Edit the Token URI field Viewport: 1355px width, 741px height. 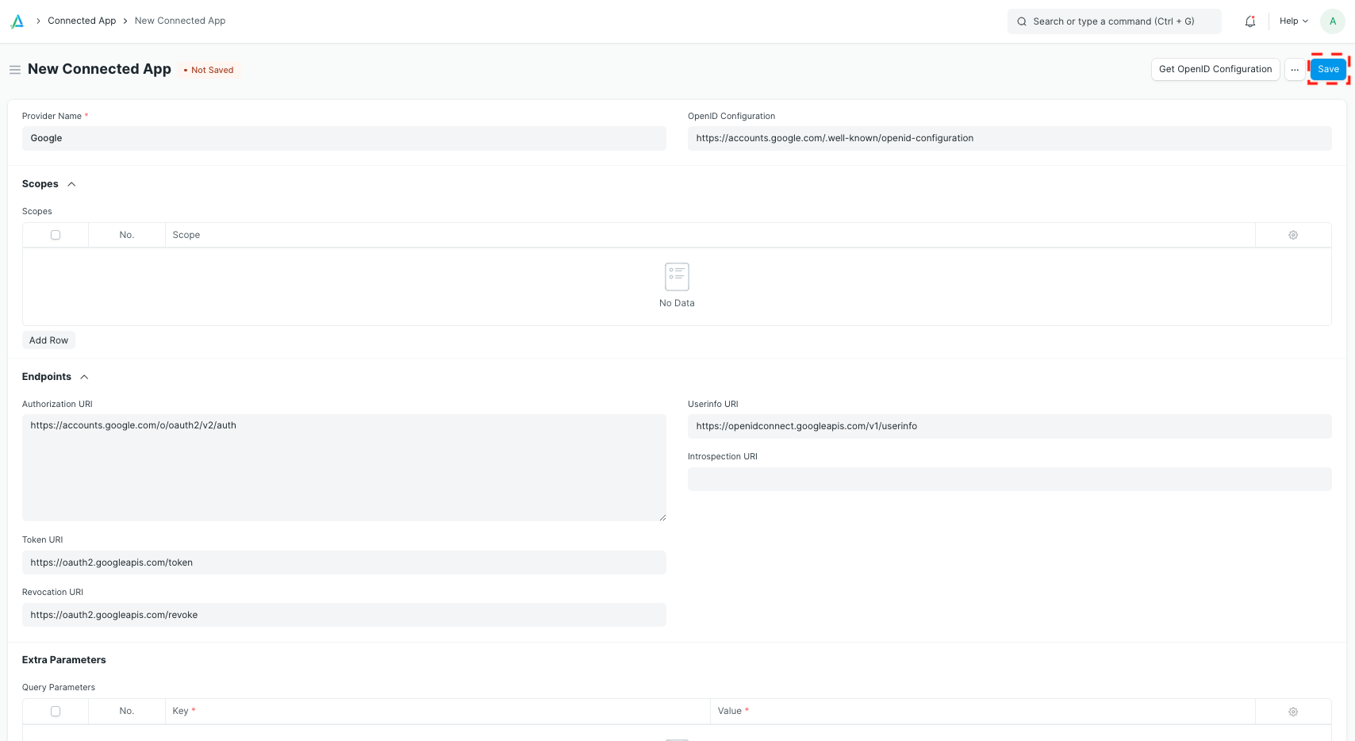coord(344,562)
